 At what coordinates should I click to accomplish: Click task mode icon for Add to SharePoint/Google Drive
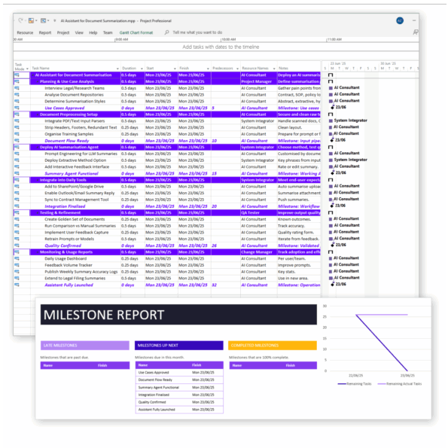17,186
